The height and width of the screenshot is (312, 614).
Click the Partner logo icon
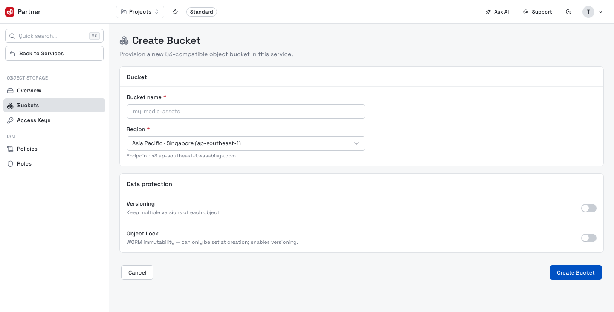(x=10, y=12)
